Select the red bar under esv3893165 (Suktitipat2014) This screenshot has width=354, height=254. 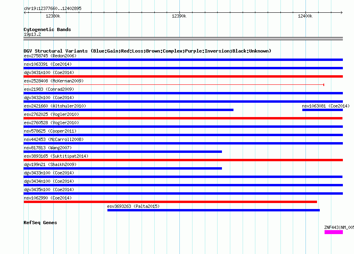click(x=183, y=160)
